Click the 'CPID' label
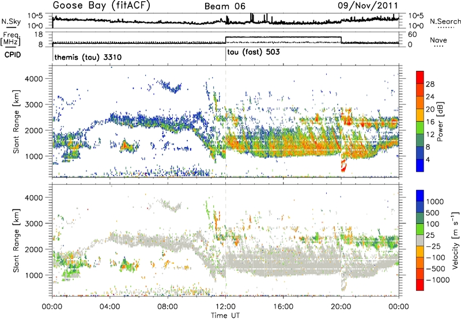Screen dimensions: 461x319 (x=13, y=55)
